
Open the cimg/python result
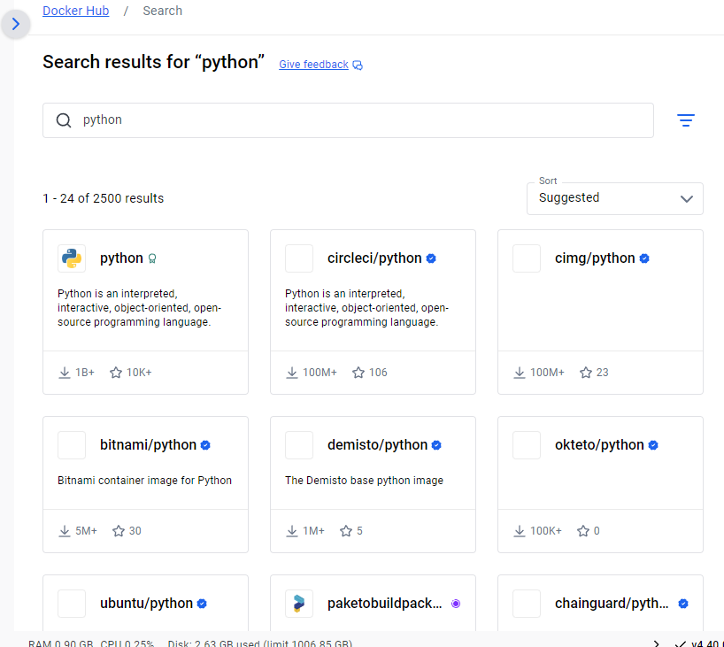tap(595, 258)
